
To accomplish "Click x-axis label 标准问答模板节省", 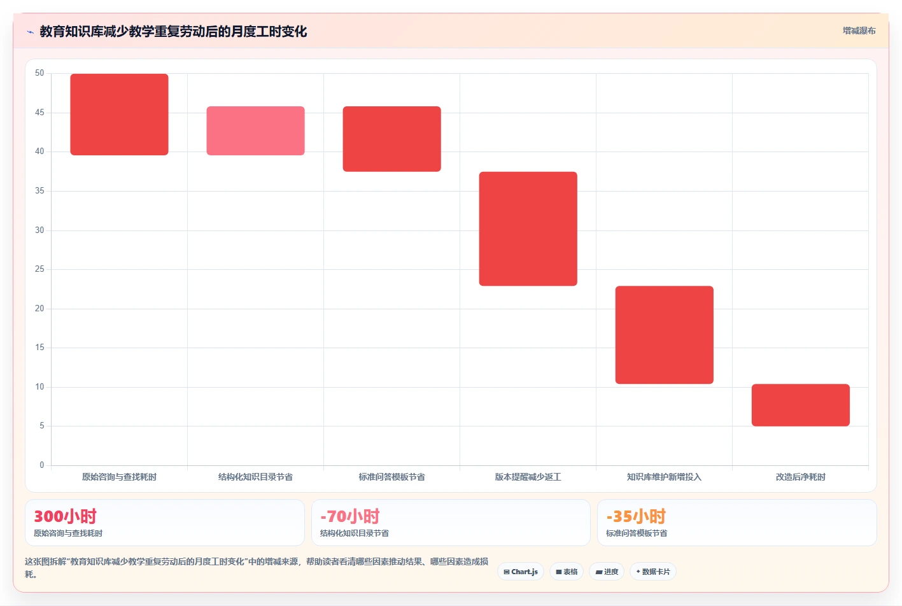I will pos(391,477).
